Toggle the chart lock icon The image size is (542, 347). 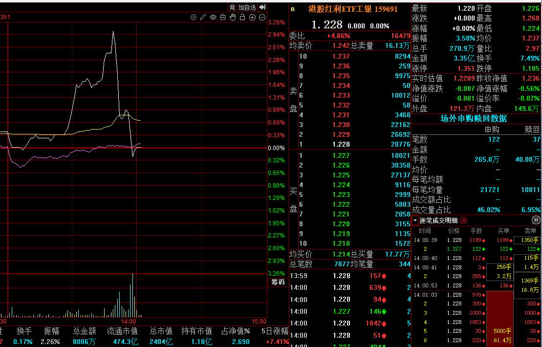tap(243, 17)
